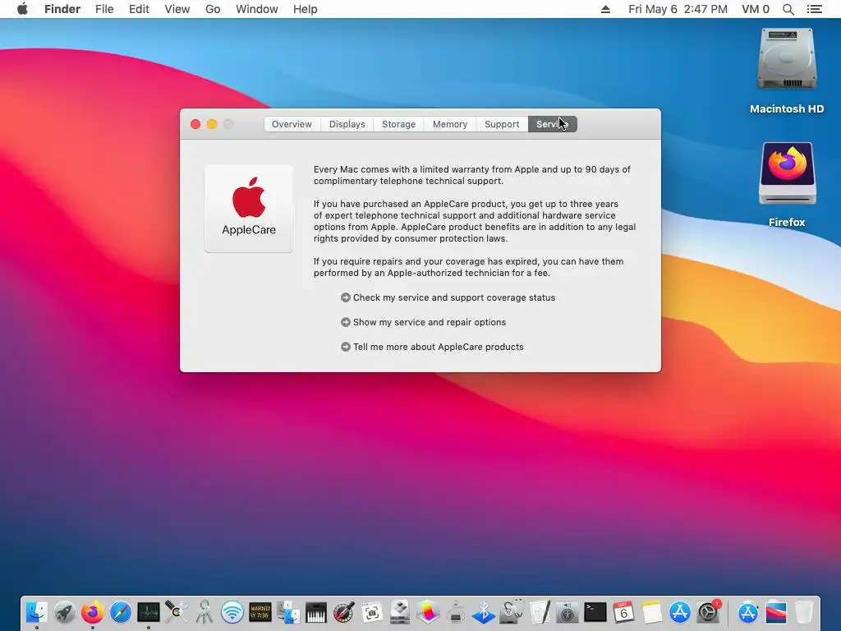Open the Trash in the Dock
The width and height of the screenshot is (841, 631).
pos(803,612)
